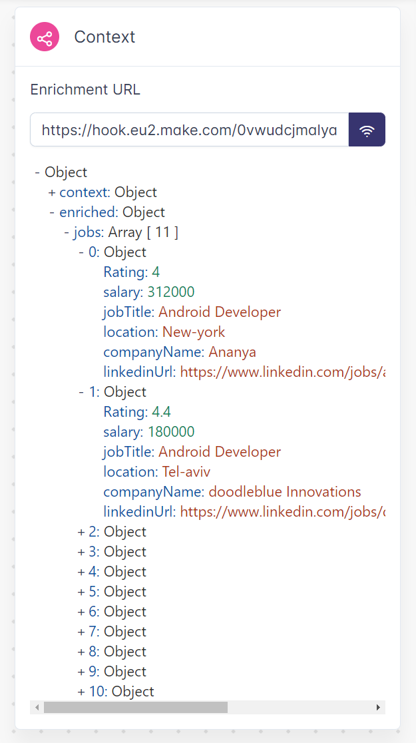Collapse the enriched Object node
Image resolution: width=416 pixels, height=743 pixels.
tap(53, 212)
